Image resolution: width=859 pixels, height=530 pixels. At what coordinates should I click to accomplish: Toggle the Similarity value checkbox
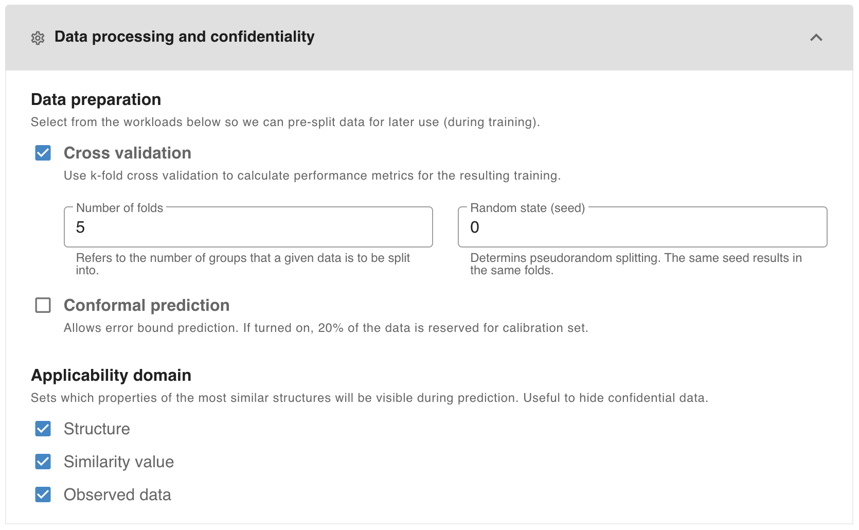[43, 462]
